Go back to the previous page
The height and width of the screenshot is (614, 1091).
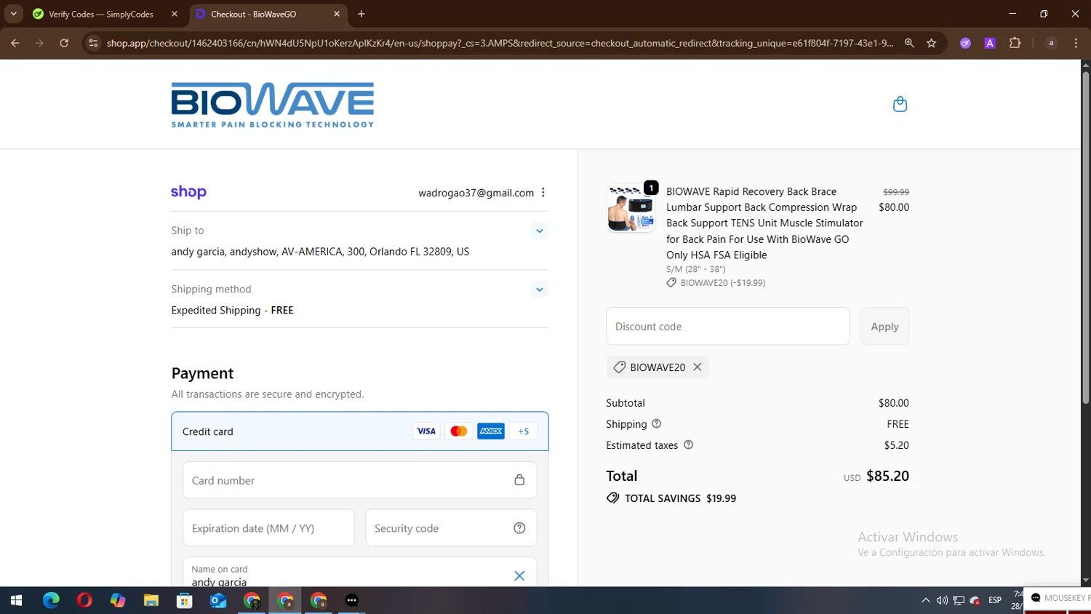click(x=15, y=43)
